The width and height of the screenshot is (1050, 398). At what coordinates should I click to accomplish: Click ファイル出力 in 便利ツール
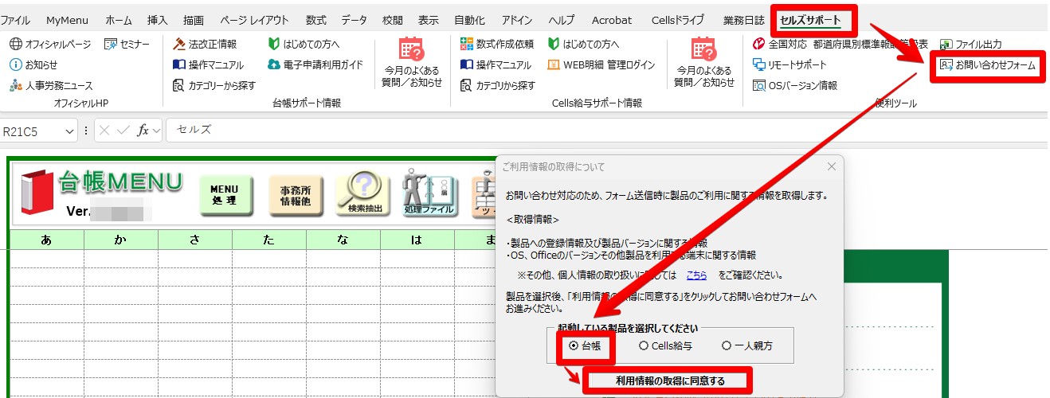pos(971,44)
